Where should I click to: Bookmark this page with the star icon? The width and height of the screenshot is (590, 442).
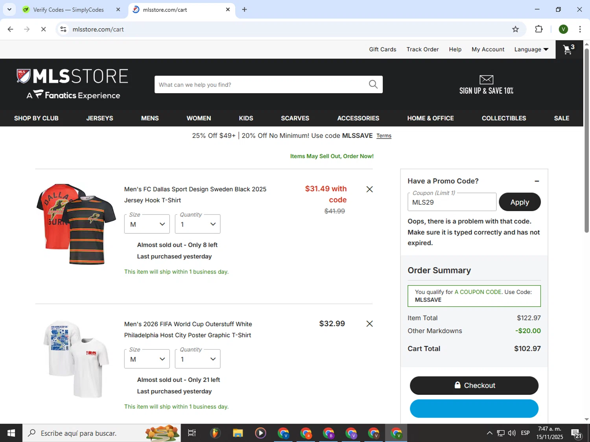(515, 29)
